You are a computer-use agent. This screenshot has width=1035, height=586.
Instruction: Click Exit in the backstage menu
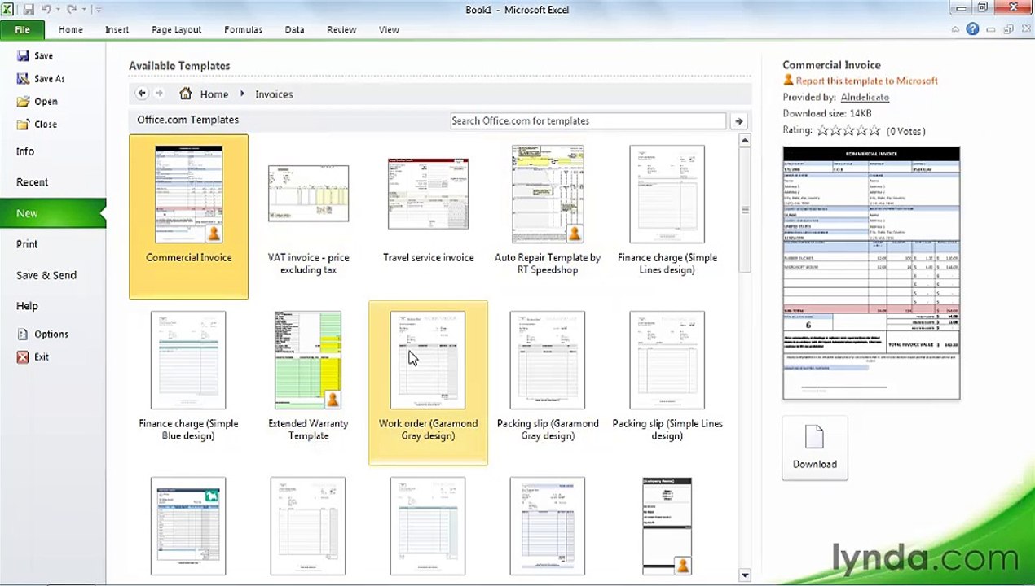[33, 356]
